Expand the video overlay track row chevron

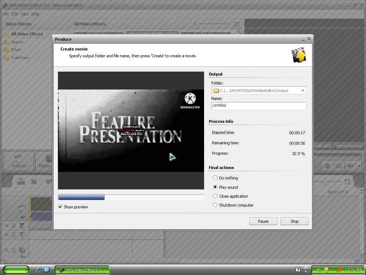(7, 250)
